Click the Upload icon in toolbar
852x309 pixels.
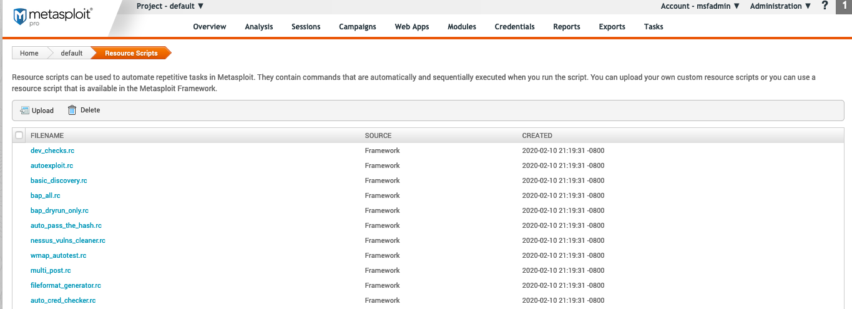pos(25,110)
